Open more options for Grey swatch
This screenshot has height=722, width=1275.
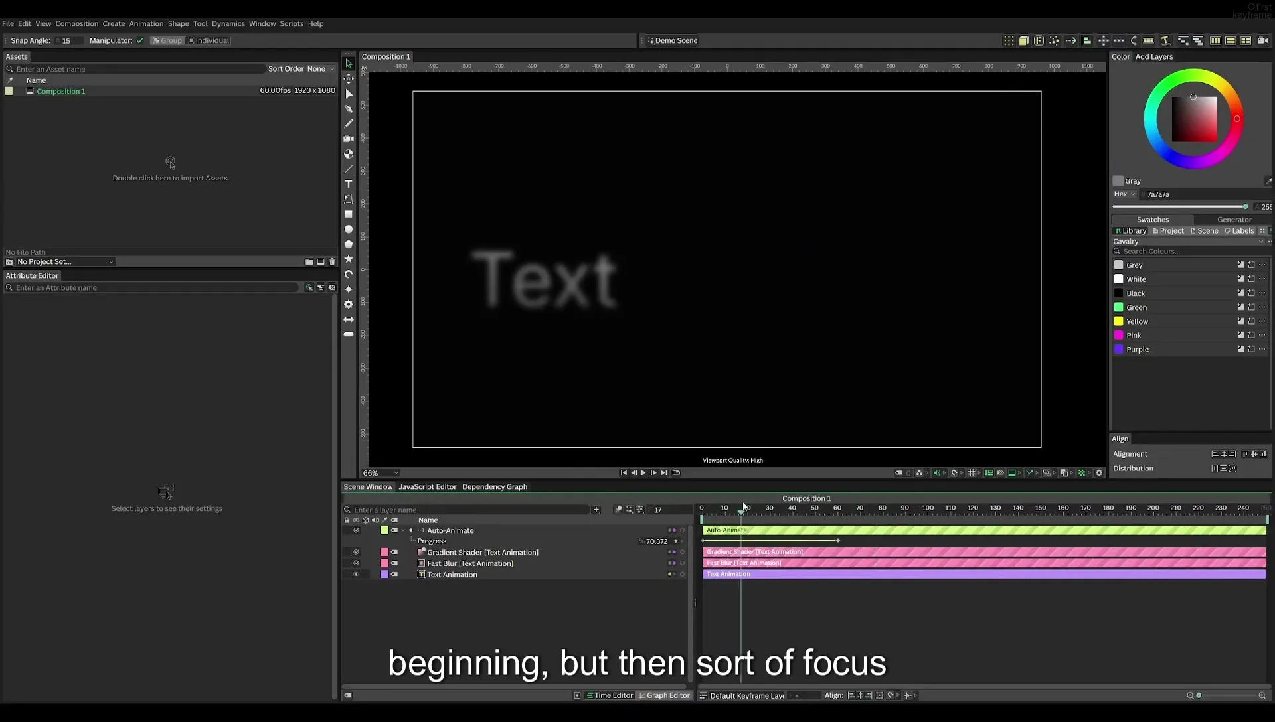(x=1262, y=265)
